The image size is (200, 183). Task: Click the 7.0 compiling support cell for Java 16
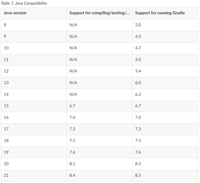pyautogui.click(x=99, y=118)
